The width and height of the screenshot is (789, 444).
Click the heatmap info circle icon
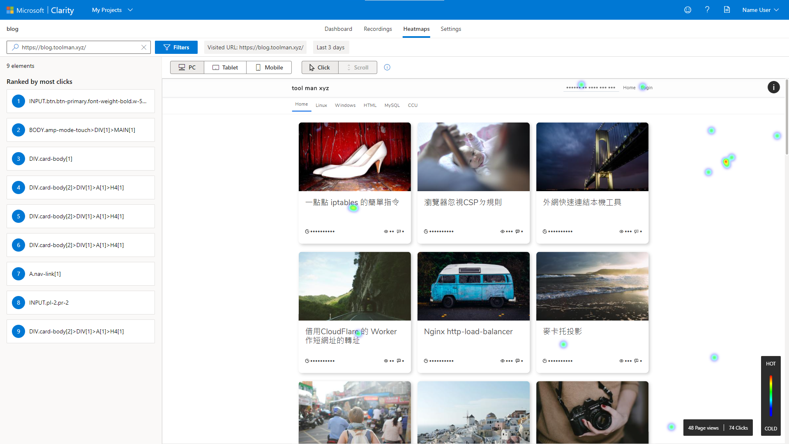pyautogui.click(x=387, y=67)
